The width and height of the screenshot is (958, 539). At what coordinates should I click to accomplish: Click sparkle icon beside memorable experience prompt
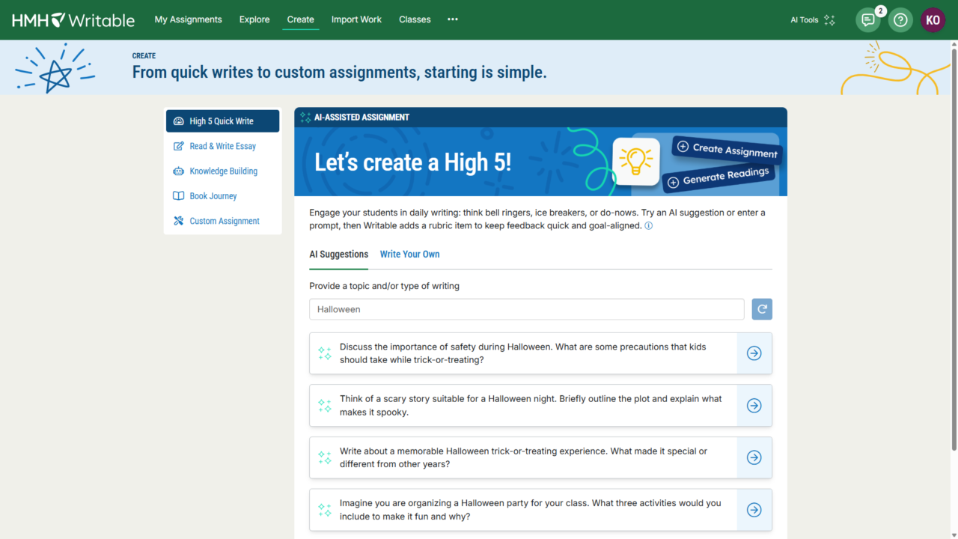point(325,457)
